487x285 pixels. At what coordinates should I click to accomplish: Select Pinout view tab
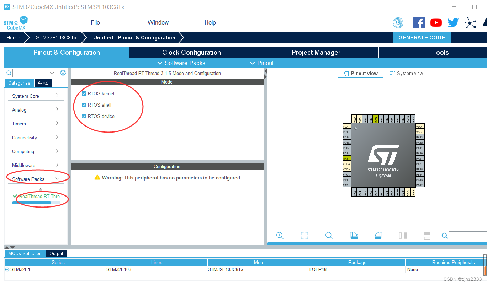pos(361,73)
